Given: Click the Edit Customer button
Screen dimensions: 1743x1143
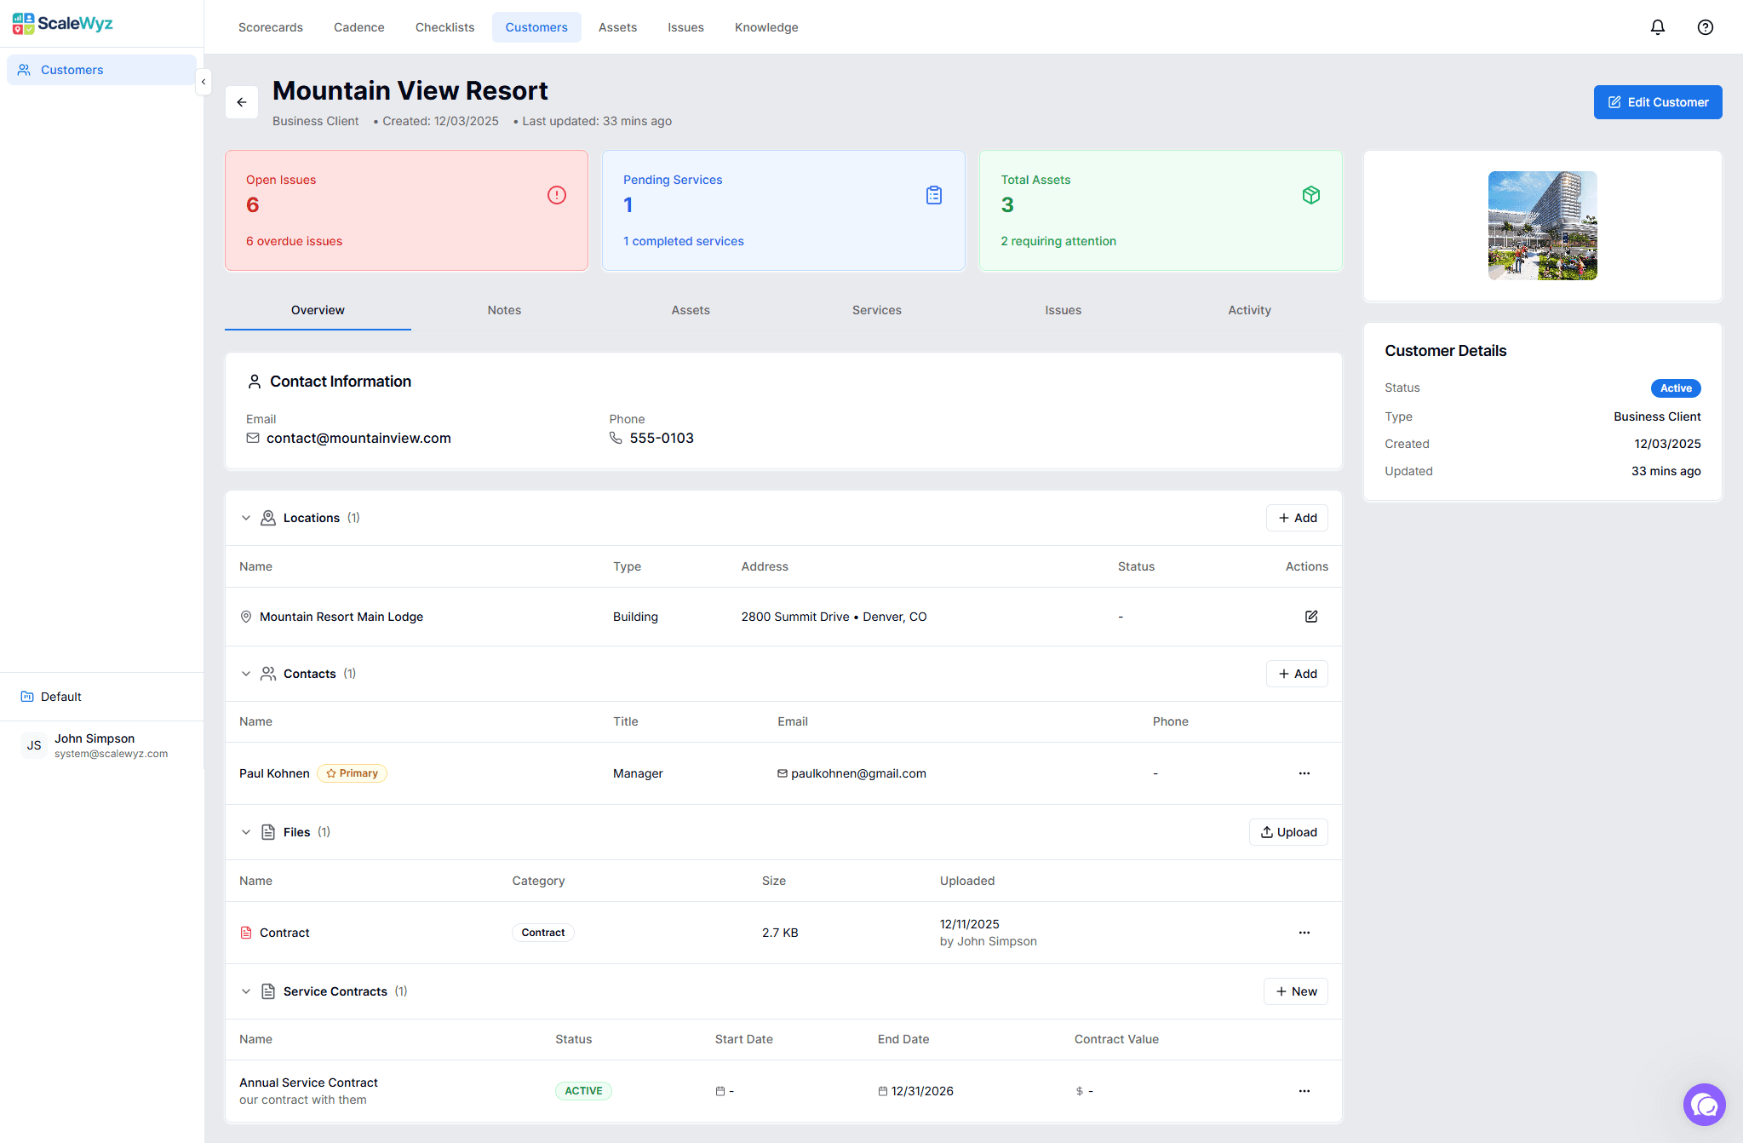Looking at the screenshot, I should tap(1657, 101).
